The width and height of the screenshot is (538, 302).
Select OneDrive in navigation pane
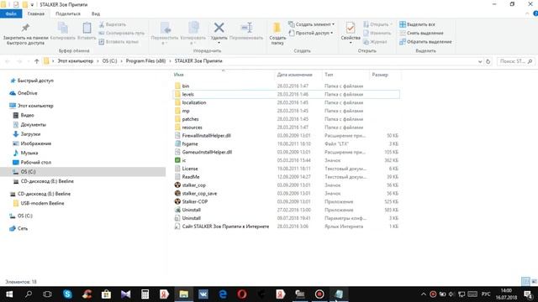pos(28,93)
